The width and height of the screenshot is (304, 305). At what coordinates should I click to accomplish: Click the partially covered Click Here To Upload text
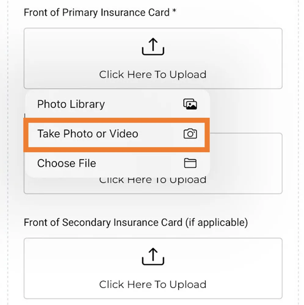pyautogui.click(x=153, y=180)
